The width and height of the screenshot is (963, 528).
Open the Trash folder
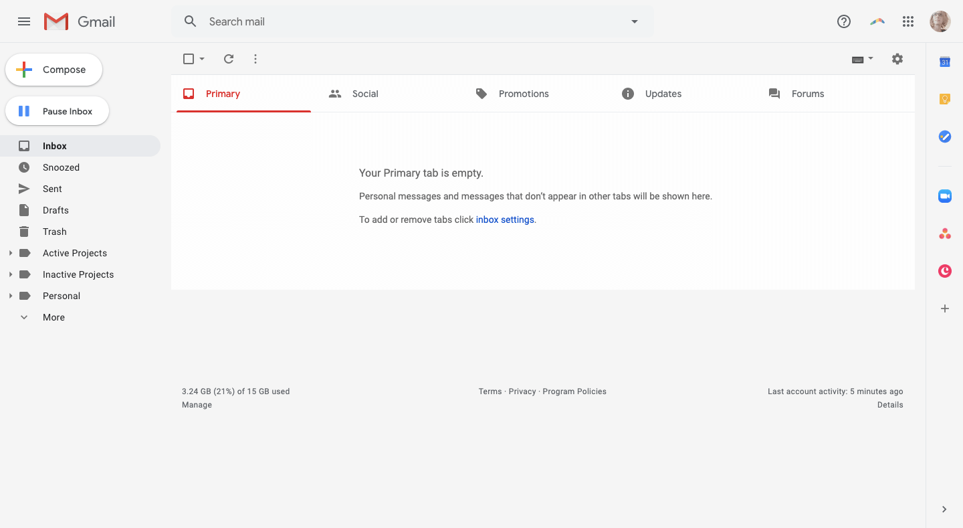click(x=80, y=232)
